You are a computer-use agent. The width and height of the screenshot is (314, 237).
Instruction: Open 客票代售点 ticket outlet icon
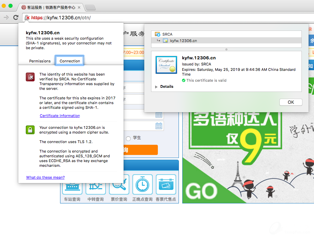tap(166, 185)
